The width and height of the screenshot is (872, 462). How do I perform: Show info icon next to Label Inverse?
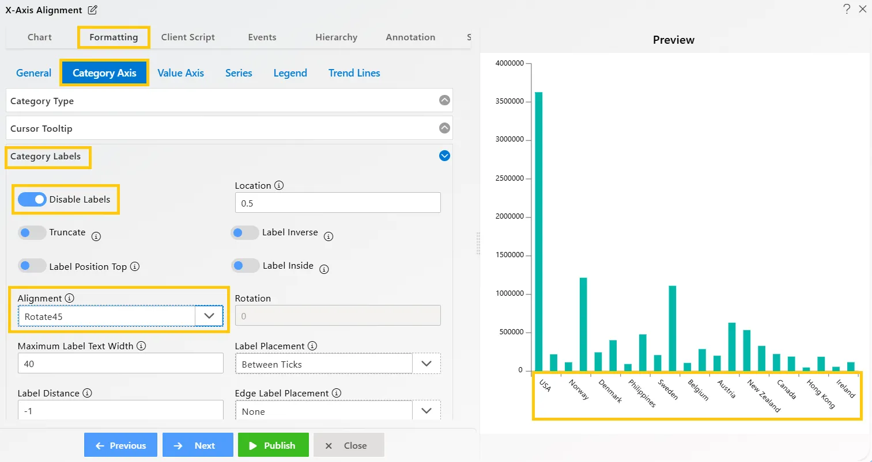pyautogui.click(x=329, y=236)
